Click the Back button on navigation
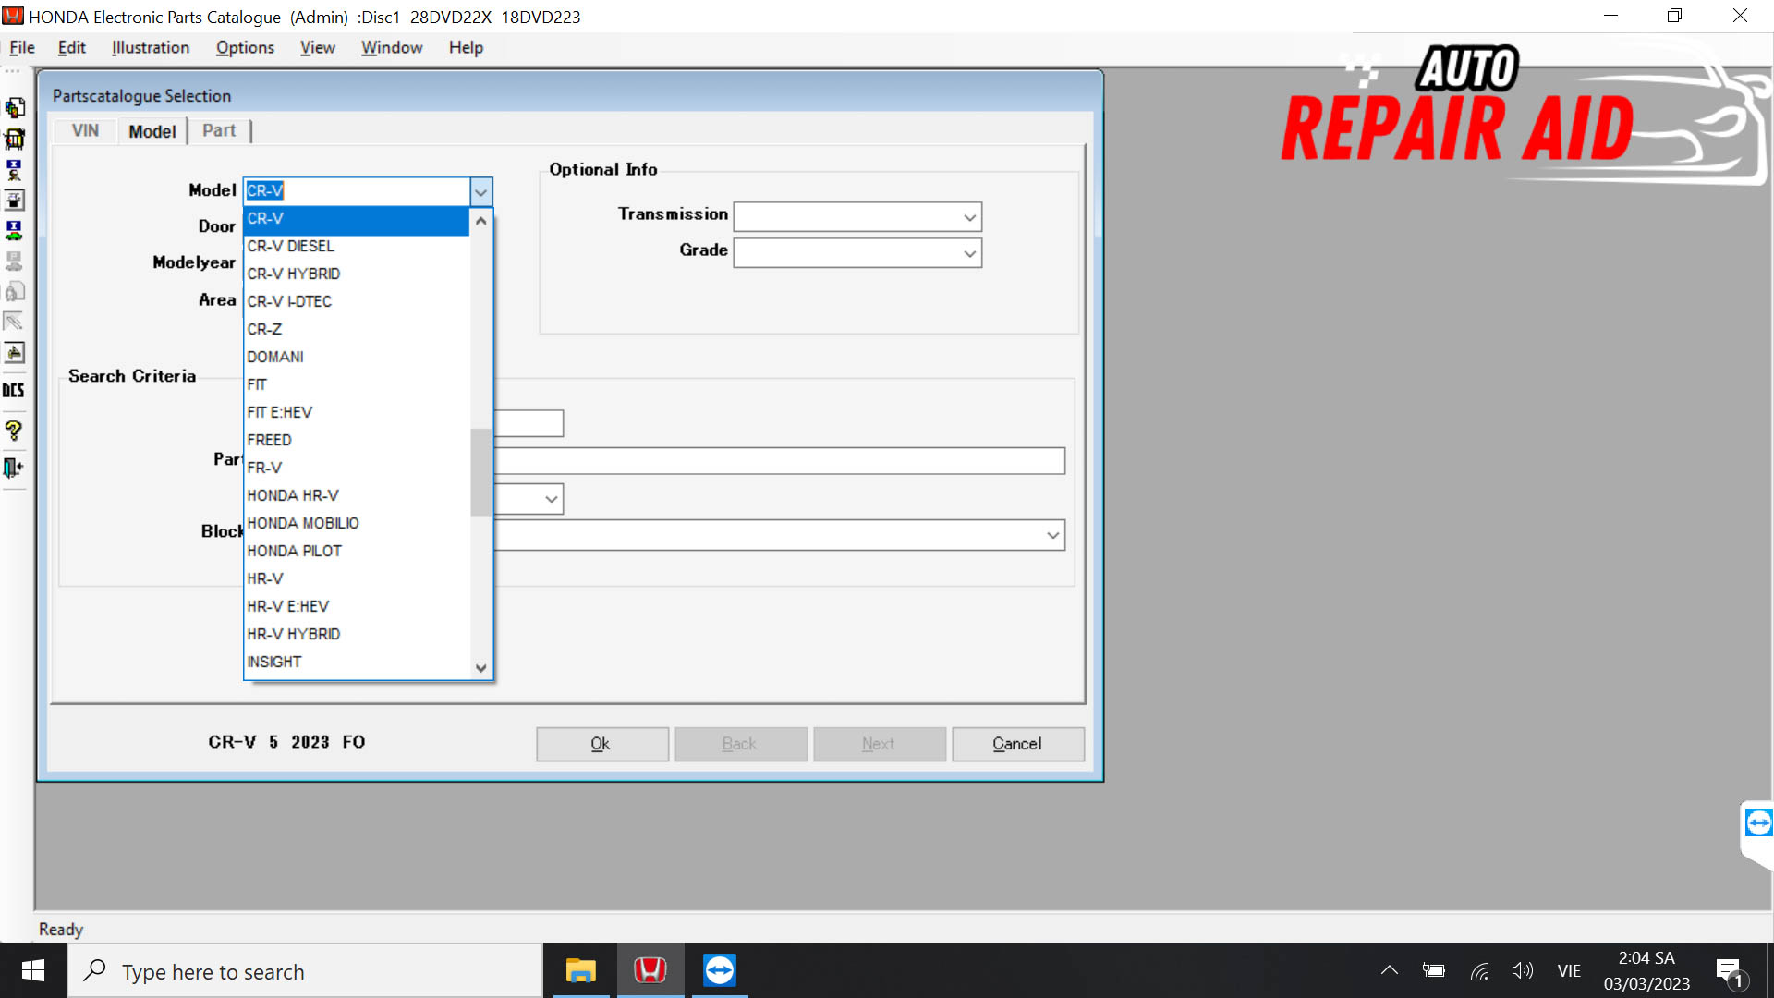 [739, 743]
